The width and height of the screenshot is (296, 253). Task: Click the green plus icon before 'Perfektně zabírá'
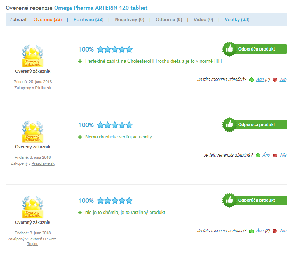click(x=80, y=61)
